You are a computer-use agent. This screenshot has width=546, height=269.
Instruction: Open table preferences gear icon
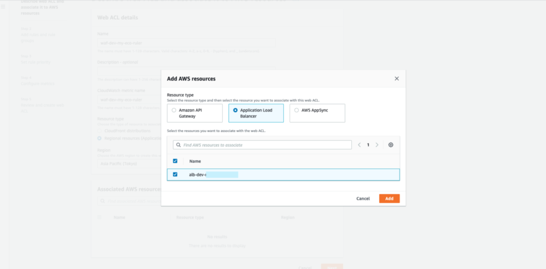pyautogui.click(x=391, y=145)
